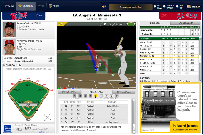Screen dimensions: 203x135
Task: Click pitch marker 2 in strike zone view
Action: point(96,57)
